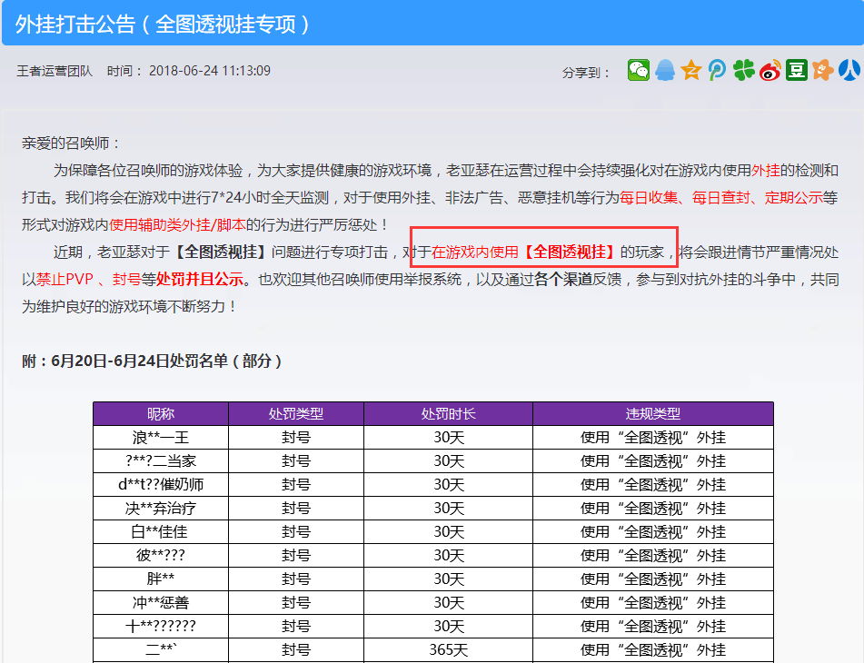
Task: Click the nickname 冲**惩善
Action: coord(160,603)
